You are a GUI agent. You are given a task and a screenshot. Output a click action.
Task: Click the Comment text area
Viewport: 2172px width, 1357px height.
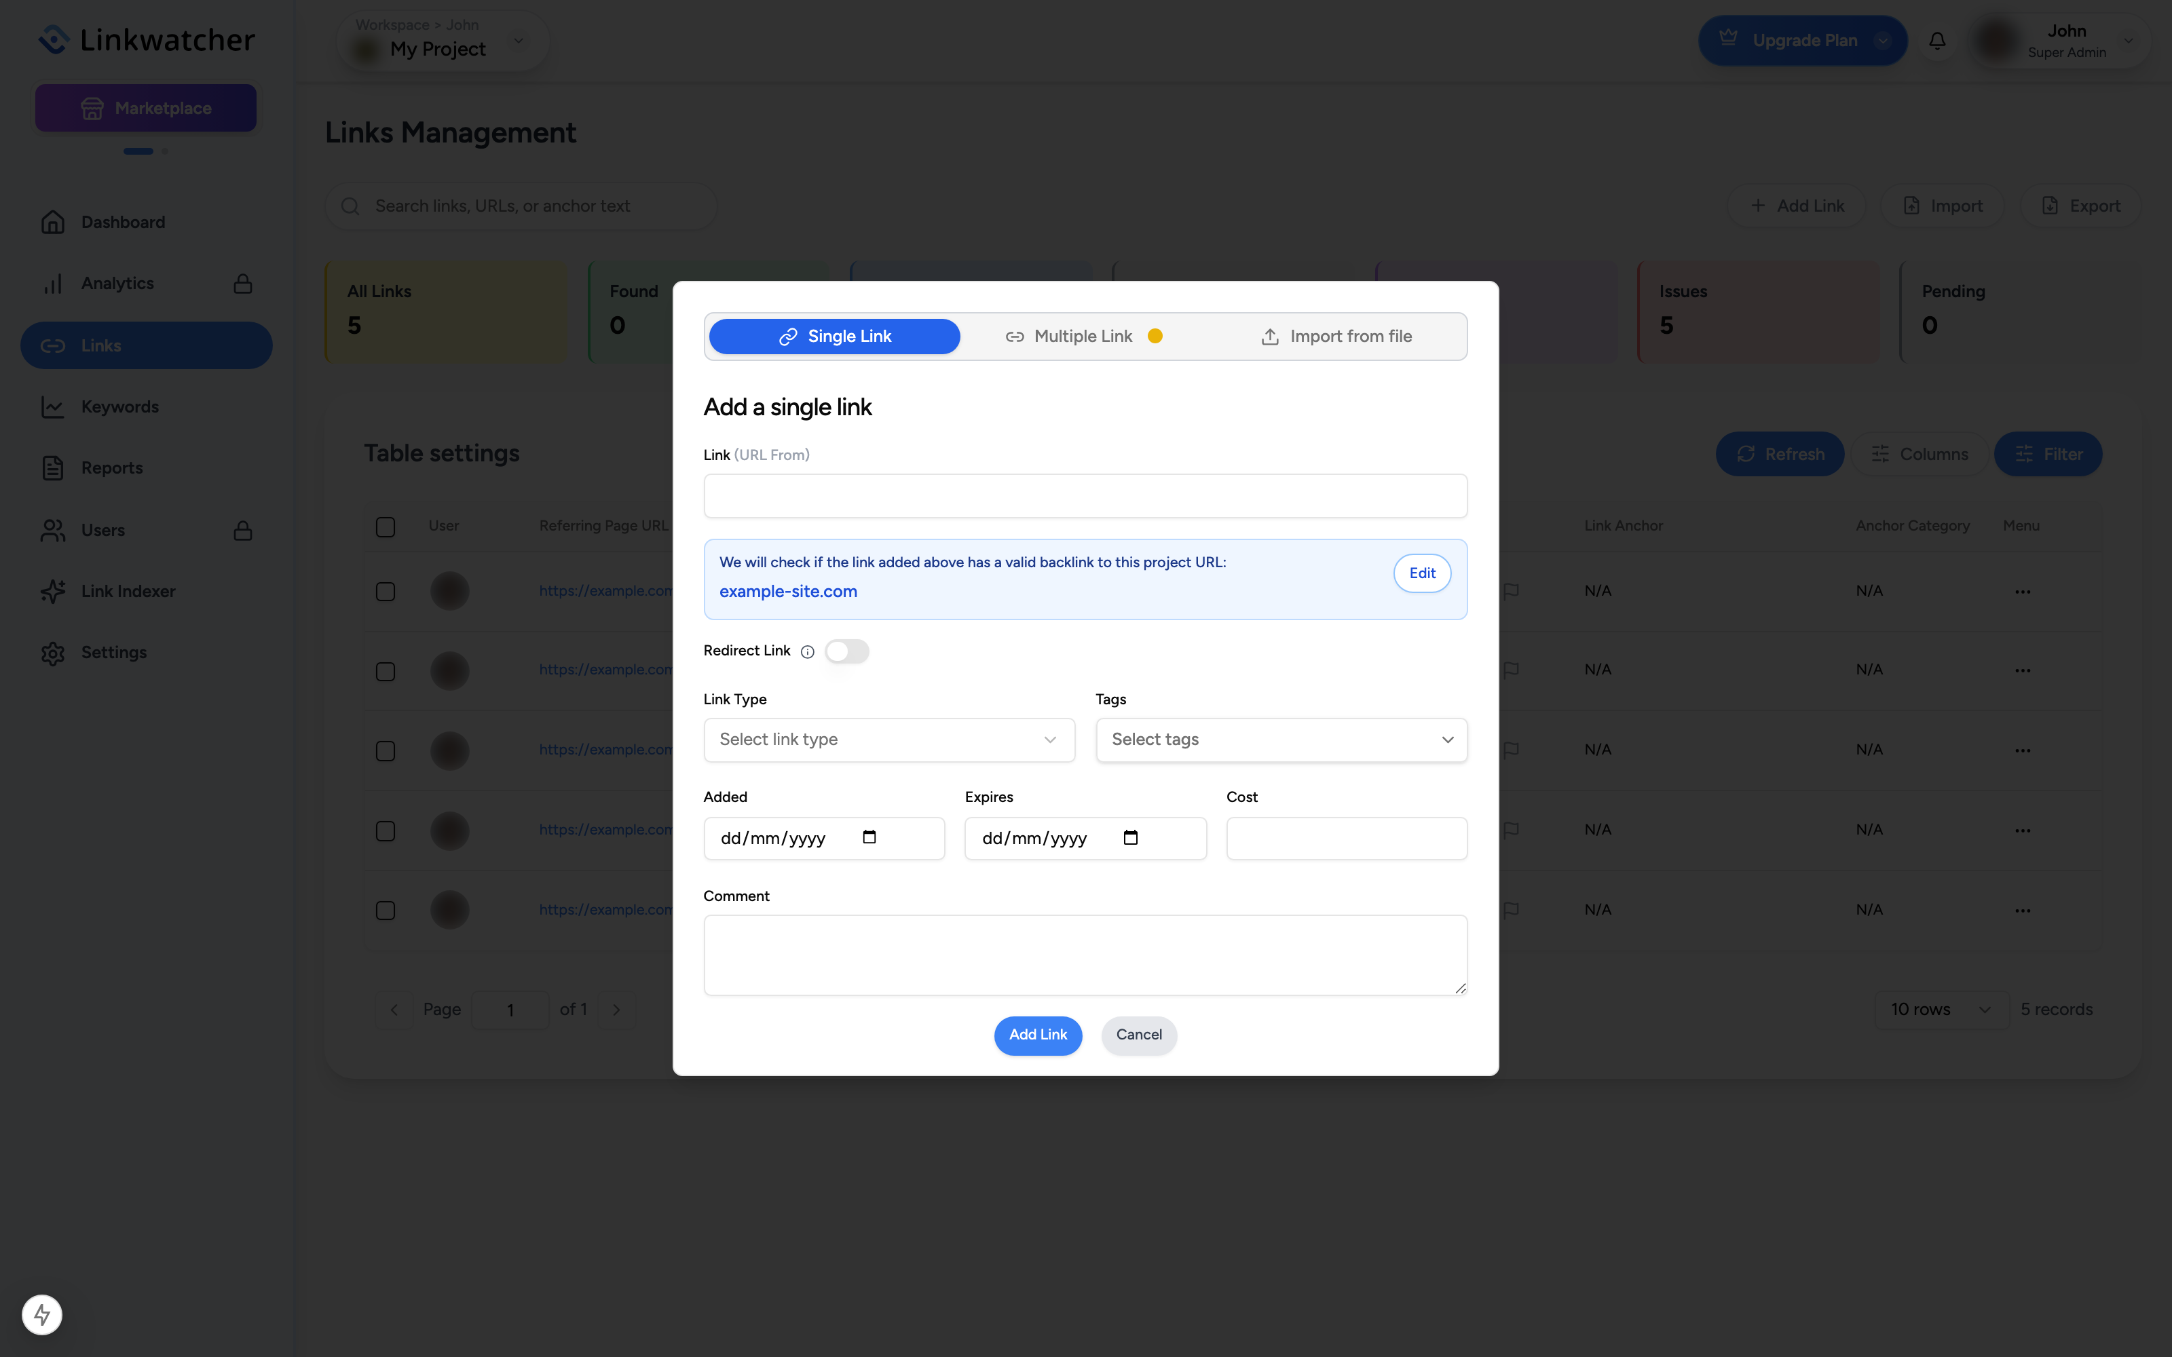coord(1085,955)
